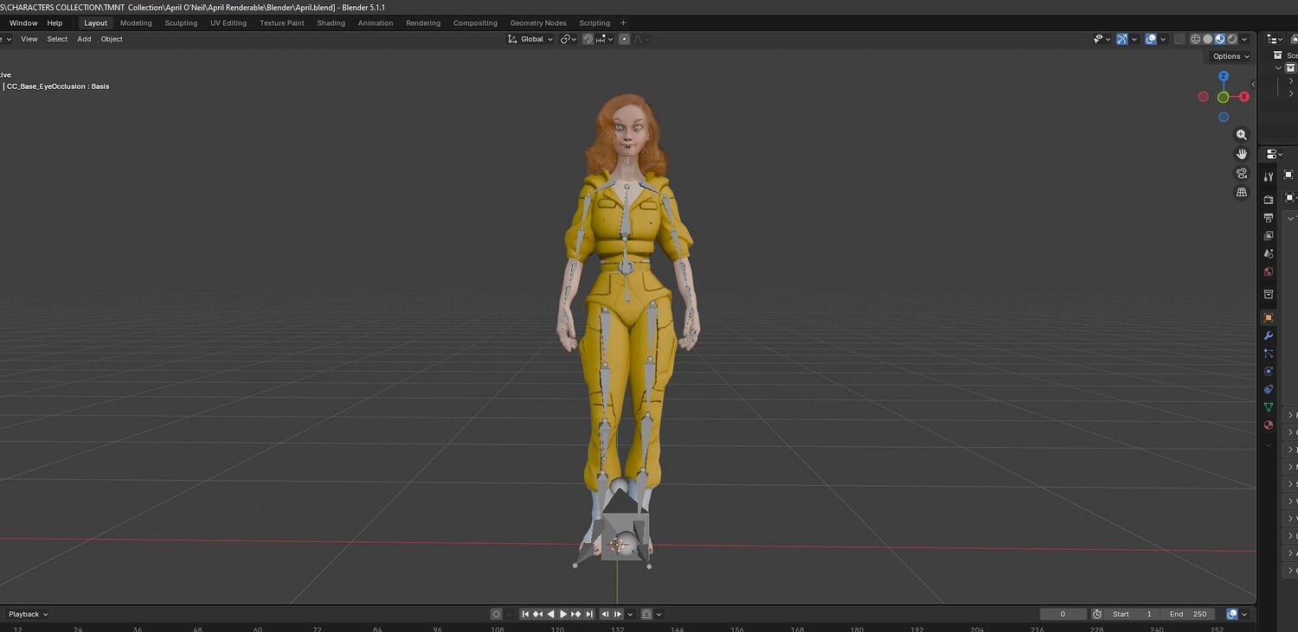This screenshot has height=632, width=1298.
Task: Open the Tool properties tab (wrench and screwdriver)
Action: pyautogui.click(x=1269, y=176)
